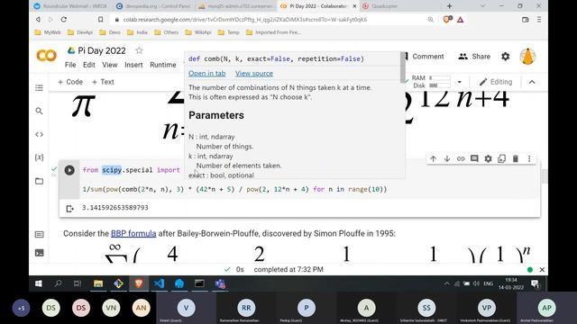
Task: Open a new browser tab
Action: [449, 6]
